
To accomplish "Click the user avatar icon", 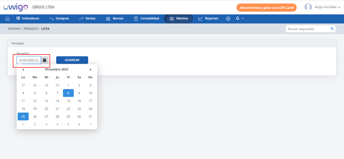I will coord(308,7).
